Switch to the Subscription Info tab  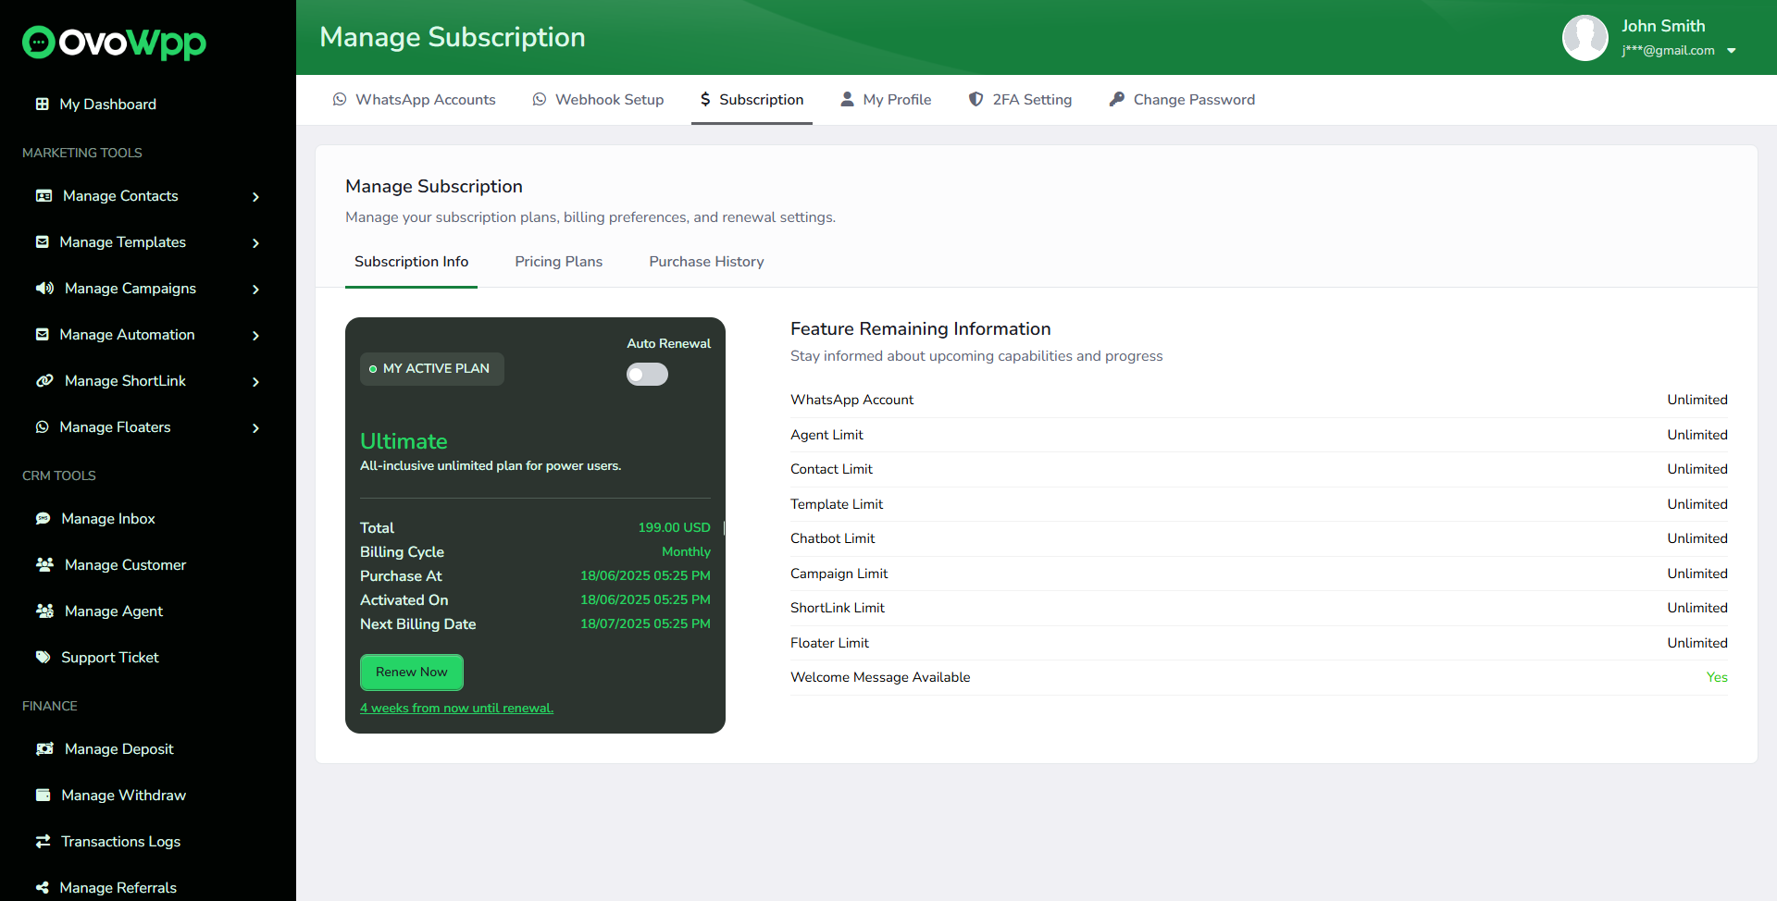point(411,262)
